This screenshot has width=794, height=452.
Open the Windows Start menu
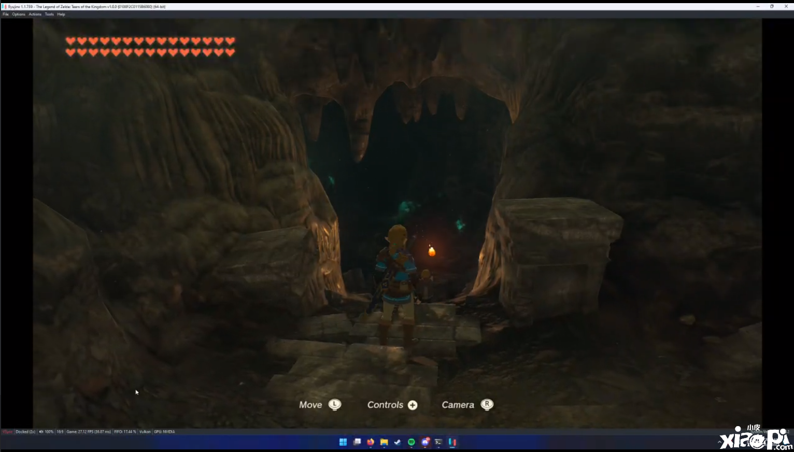(x=343, y=442)
